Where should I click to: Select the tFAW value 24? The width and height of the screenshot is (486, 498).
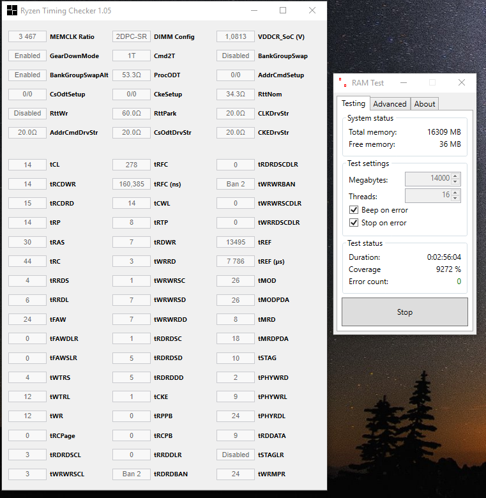(27, 319)
